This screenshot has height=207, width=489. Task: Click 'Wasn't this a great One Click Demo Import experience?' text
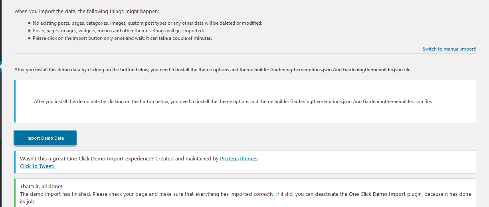pyautogui.click(x=87, y=158)
